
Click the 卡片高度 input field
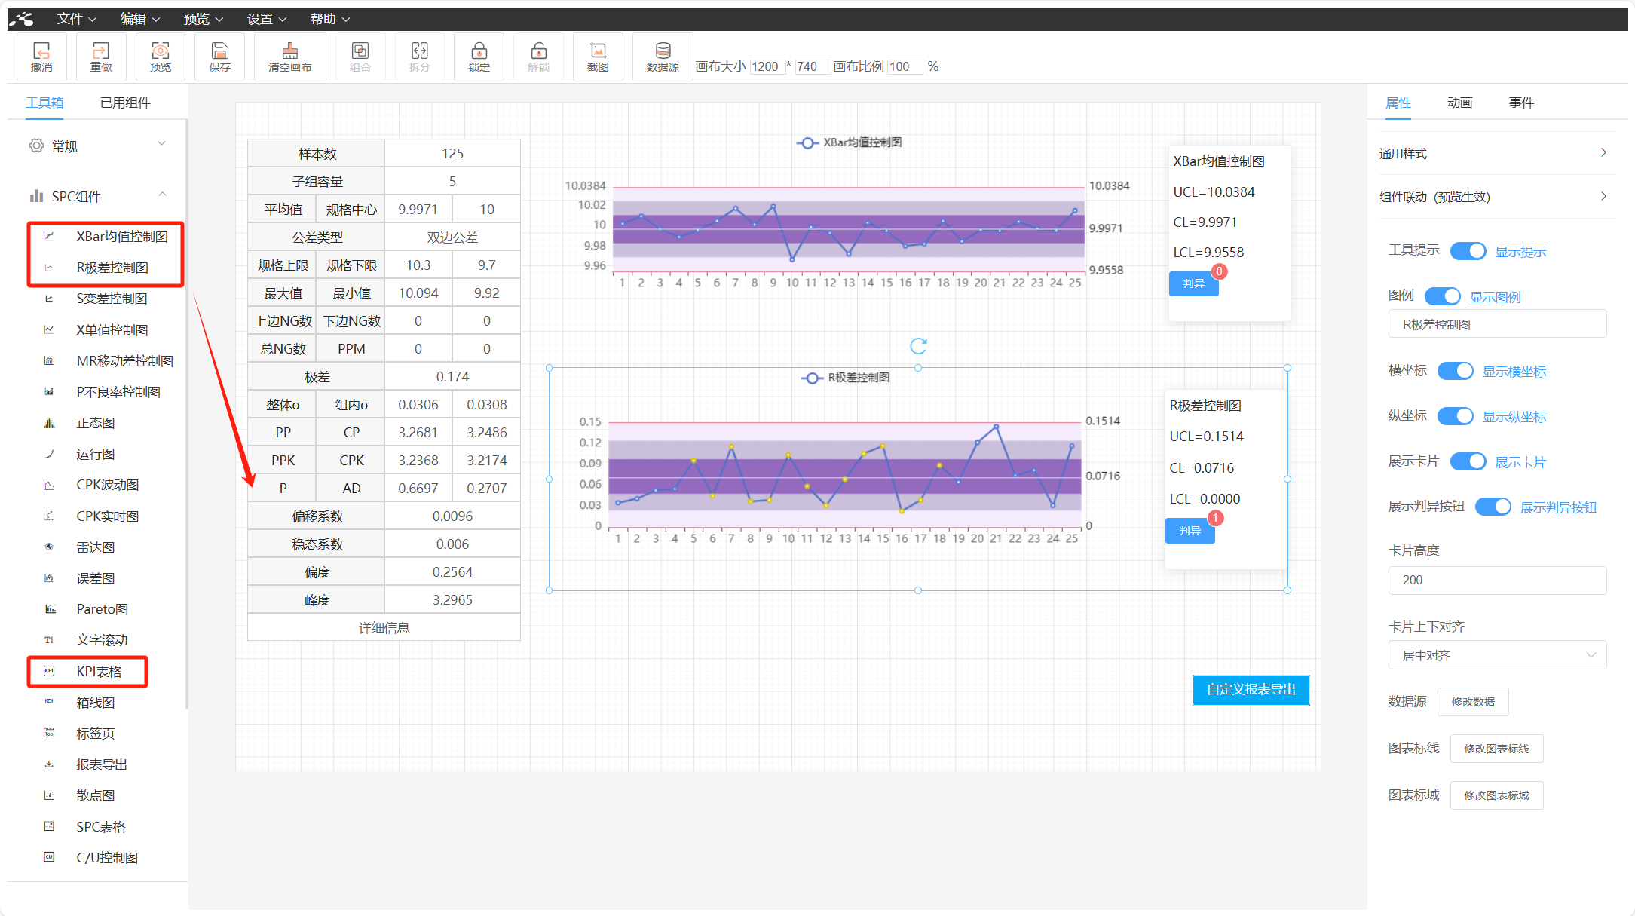[1497, 580]
